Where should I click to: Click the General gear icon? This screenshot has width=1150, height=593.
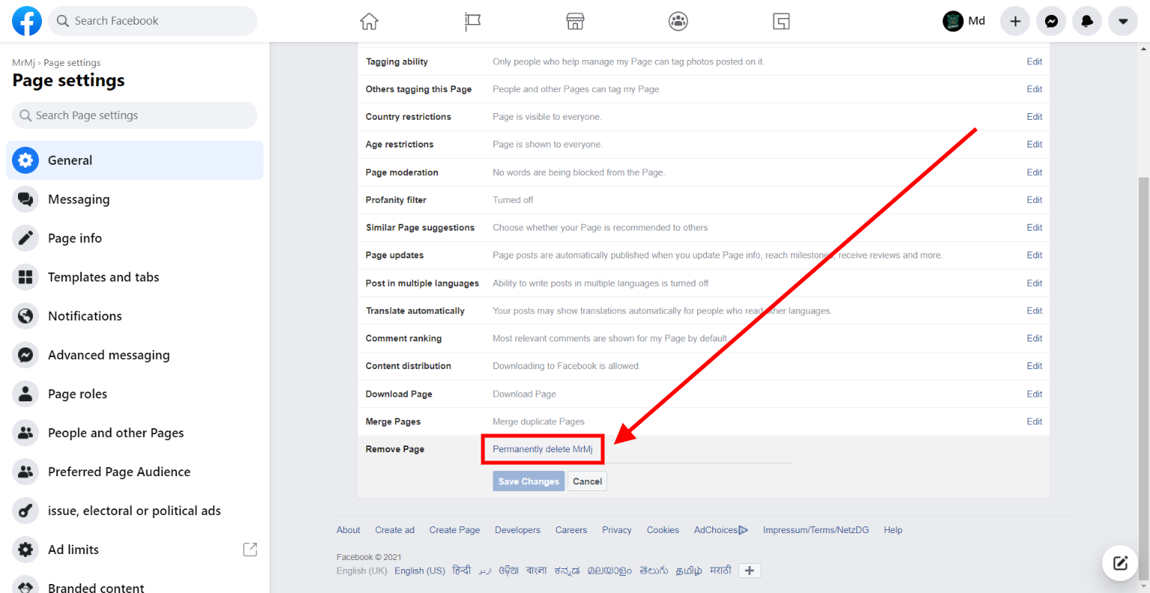[x=25, y=160]
